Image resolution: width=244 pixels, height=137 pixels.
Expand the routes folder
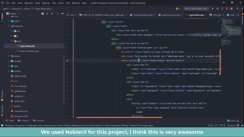pos(9,56)
